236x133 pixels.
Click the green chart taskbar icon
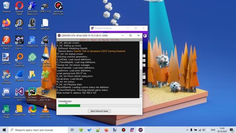pyautogui.click(x=98, y=130)
